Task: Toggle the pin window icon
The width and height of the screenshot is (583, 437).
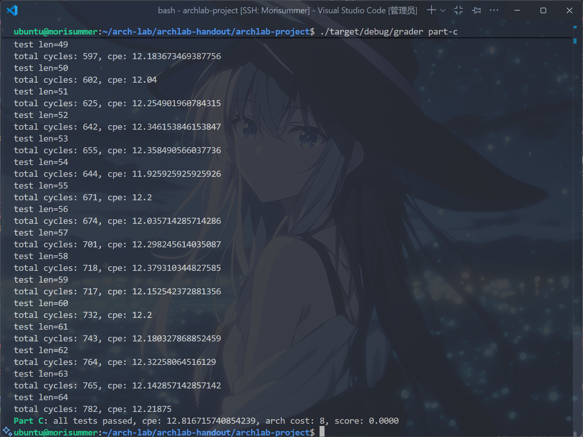Action: pyautogui.click(x=476, y=10)
